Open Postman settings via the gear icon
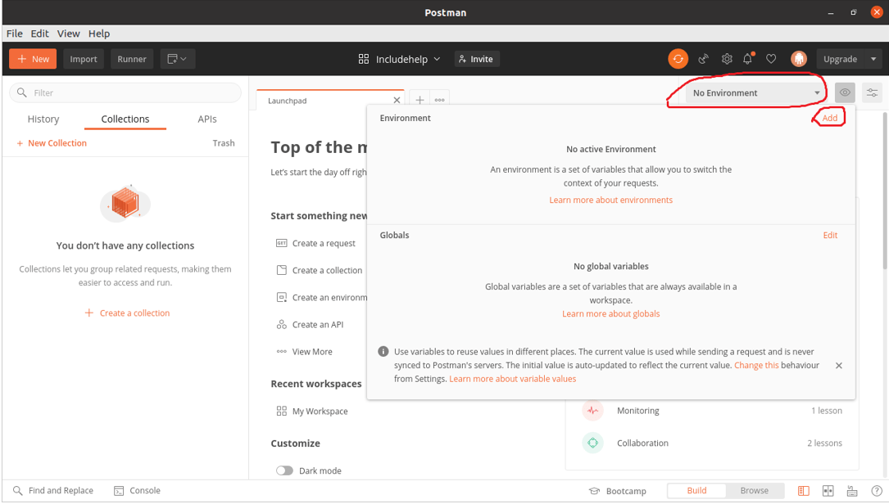This screenshot has width=889, height=504. tap(727, 58)
